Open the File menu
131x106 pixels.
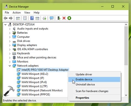coord(7,12)
